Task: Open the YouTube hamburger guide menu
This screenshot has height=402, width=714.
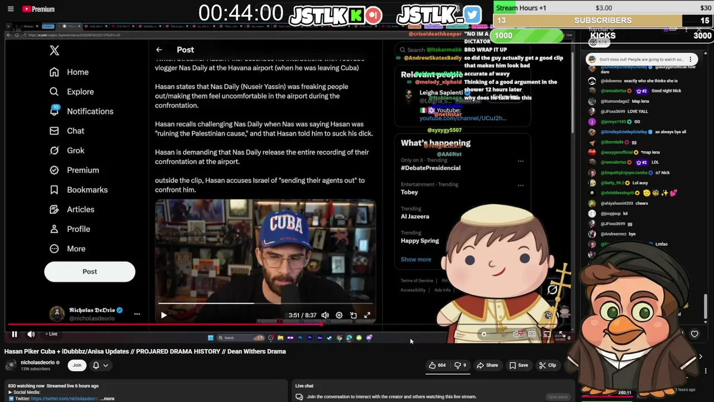Action: (x=11, y=9)
